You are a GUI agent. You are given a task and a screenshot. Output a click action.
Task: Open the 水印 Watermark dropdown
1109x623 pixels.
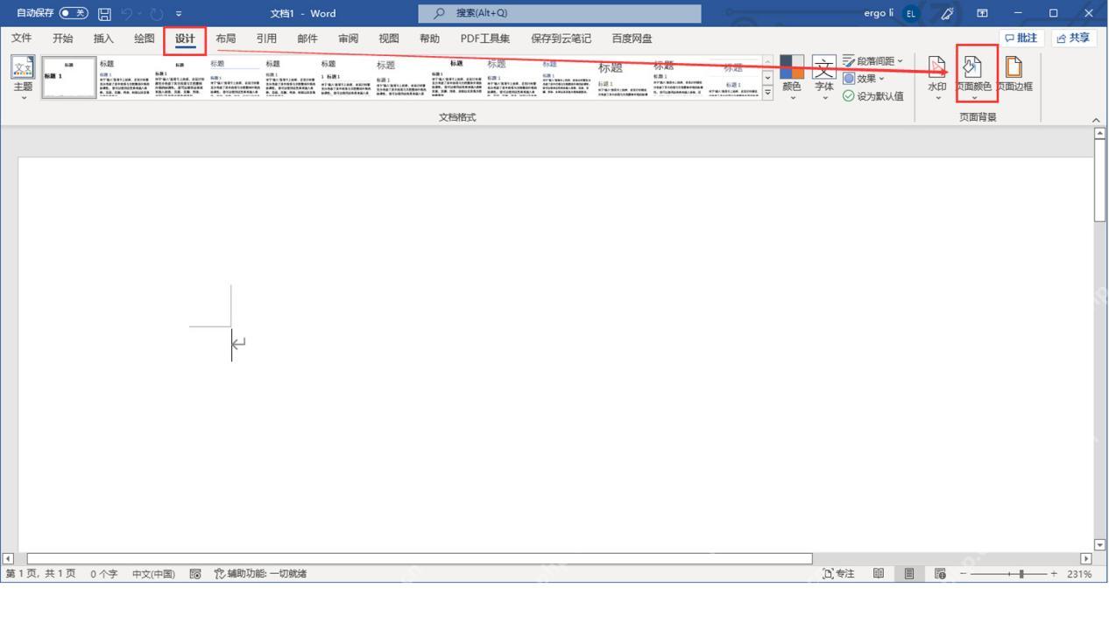click(937, 79)
